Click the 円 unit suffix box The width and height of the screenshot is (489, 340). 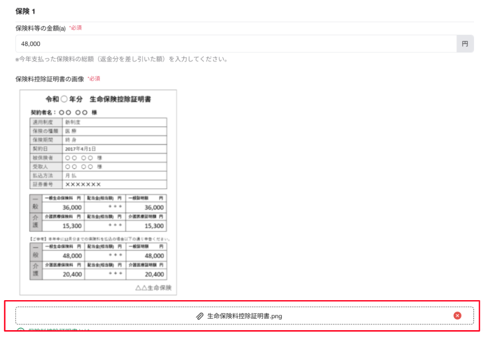pyautogui.click(x=465, y=44)
